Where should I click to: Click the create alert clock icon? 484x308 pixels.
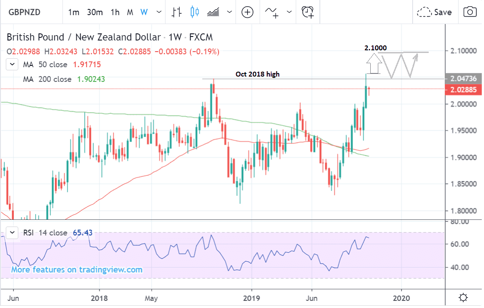pyautogui.click(x=307, y=12)
